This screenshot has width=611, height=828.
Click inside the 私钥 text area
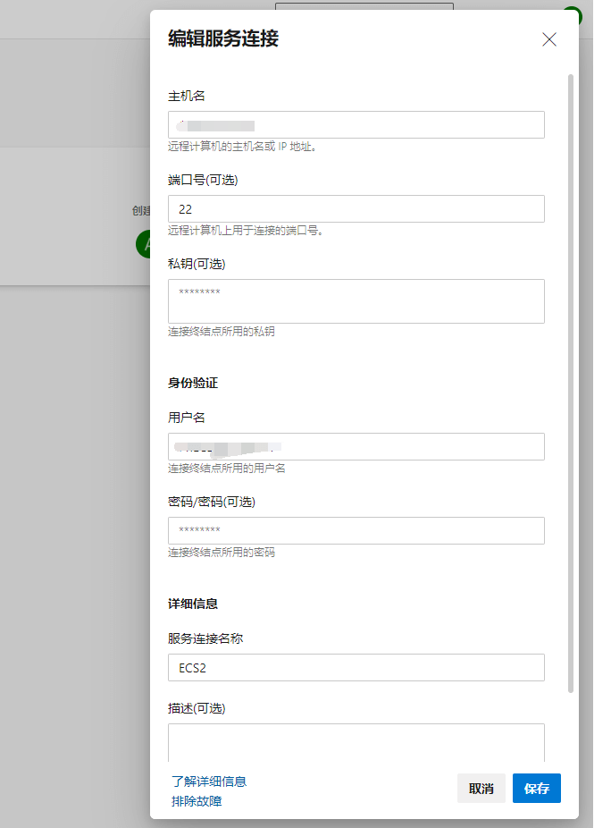pyautogui.click(x=356, y=301)
